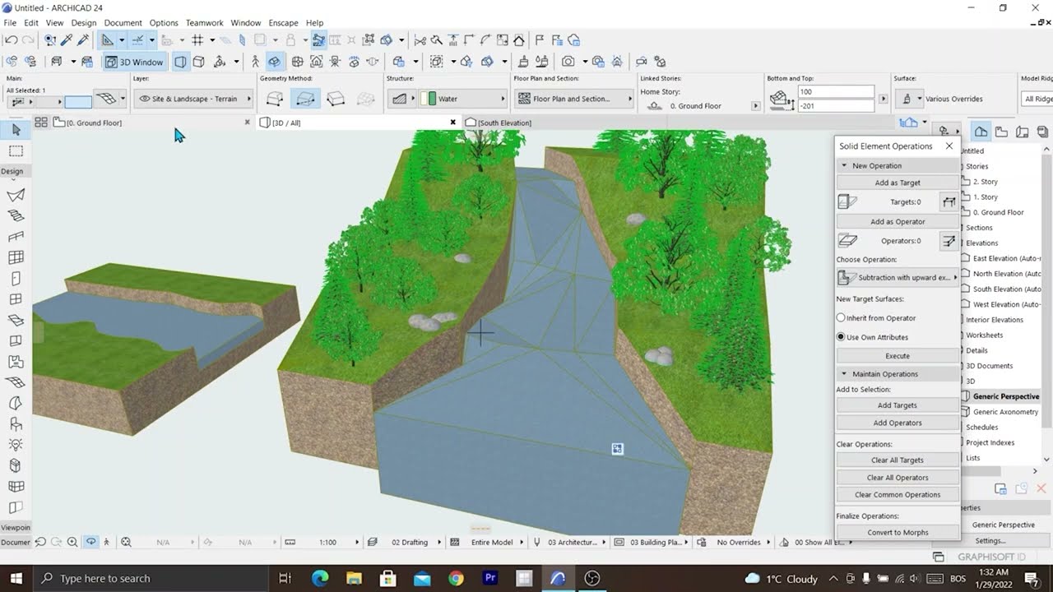Click the Clear All Targets button

(x=898, y=460)
